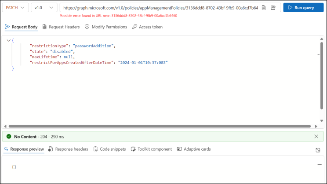Screen dimensions: 327x184
Task: Open the Request Headers tab
Action: click(61, 27)
